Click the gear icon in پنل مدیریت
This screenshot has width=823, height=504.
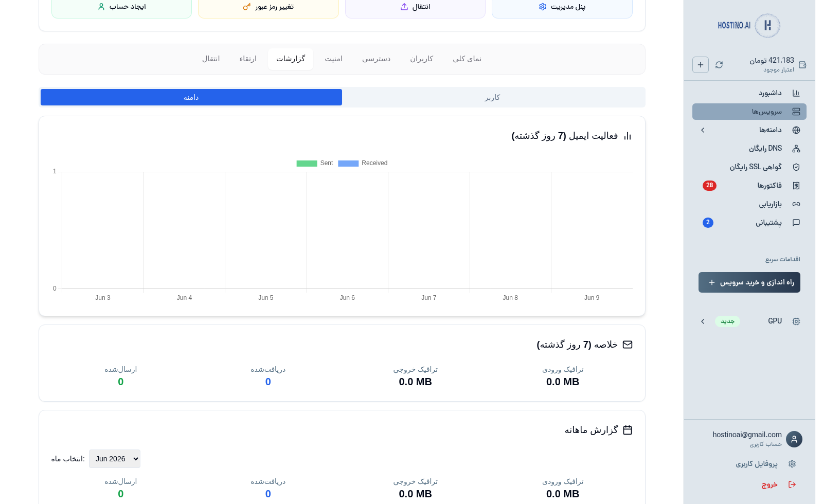tap(543, 7)
